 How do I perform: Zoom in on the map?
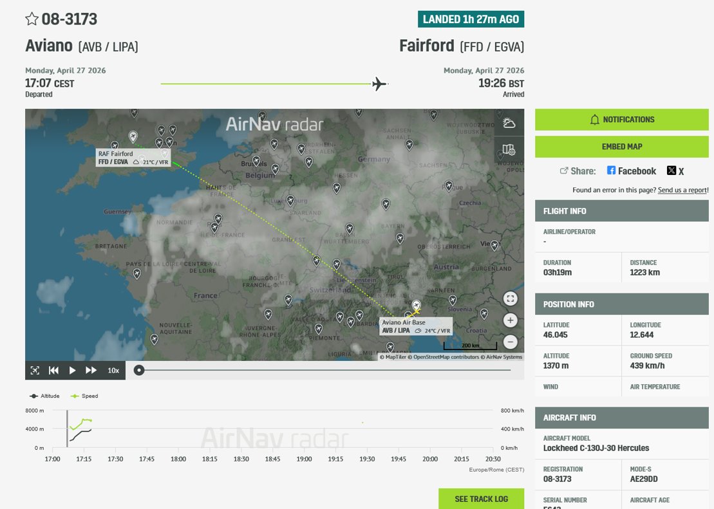tap(511, 320)
